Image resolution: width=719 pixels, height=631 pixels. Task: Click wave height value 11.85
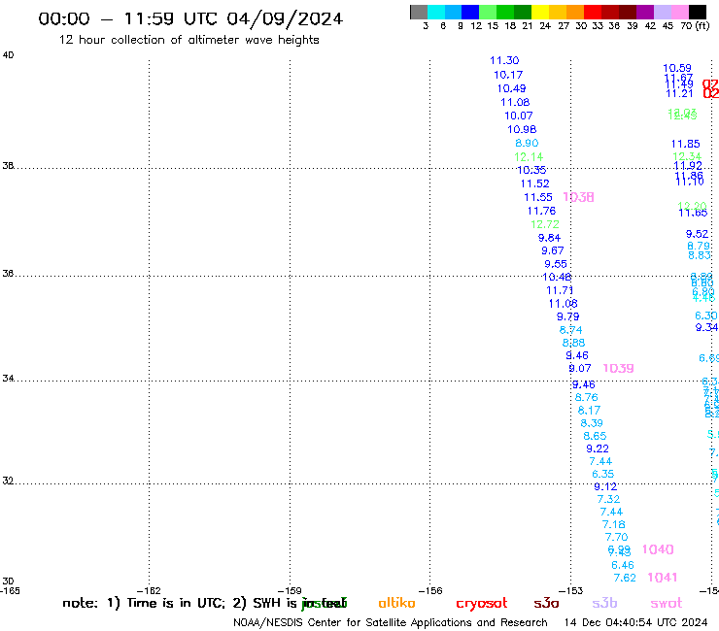pos(686,144)
